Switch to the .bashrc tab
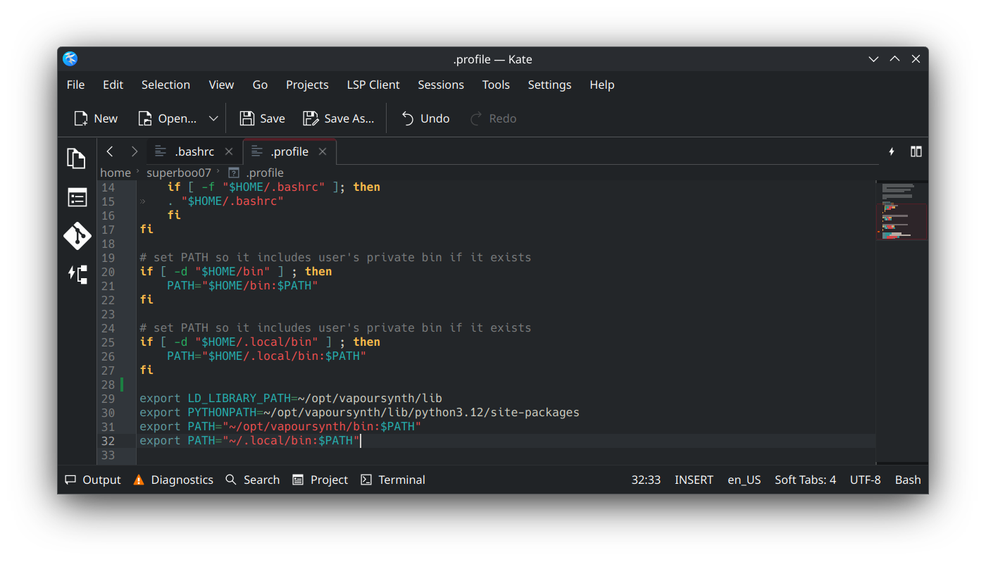986x562 pixels. tap(194, 151)
